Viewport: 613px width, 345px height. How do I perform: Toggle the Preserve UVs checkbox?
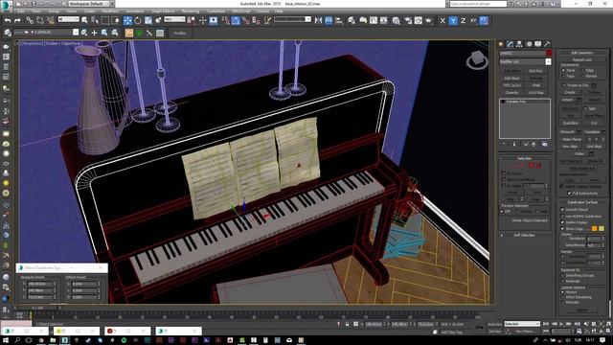564,85
